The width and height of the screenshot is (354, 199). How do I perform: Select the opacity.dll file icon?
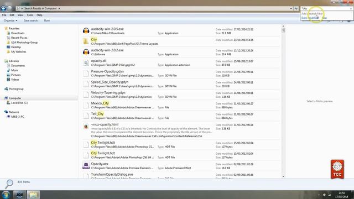[x=86, y=62]
